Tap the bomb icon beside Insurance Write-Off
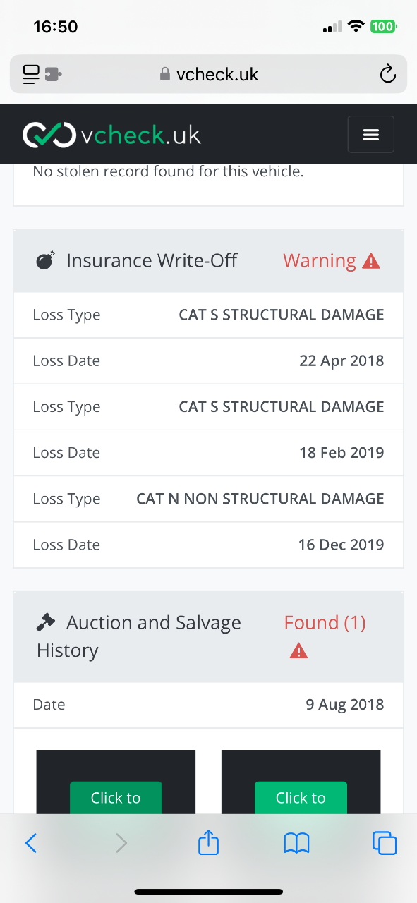Viewport: 417px width, 903px height. tap(45, 261)
